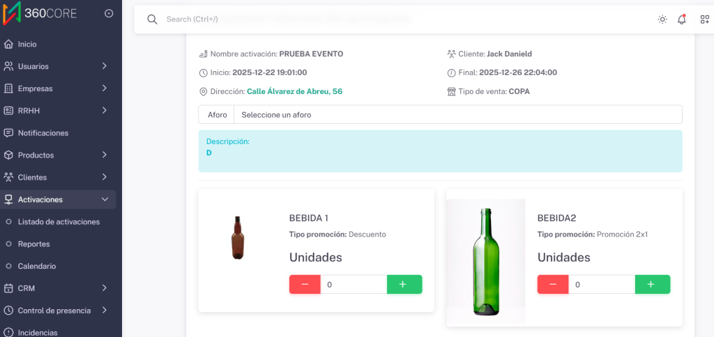Decrease BEBIDA 1 units with minus
Image resolution: width=714 pixels, height=337 pixels.
305,284
